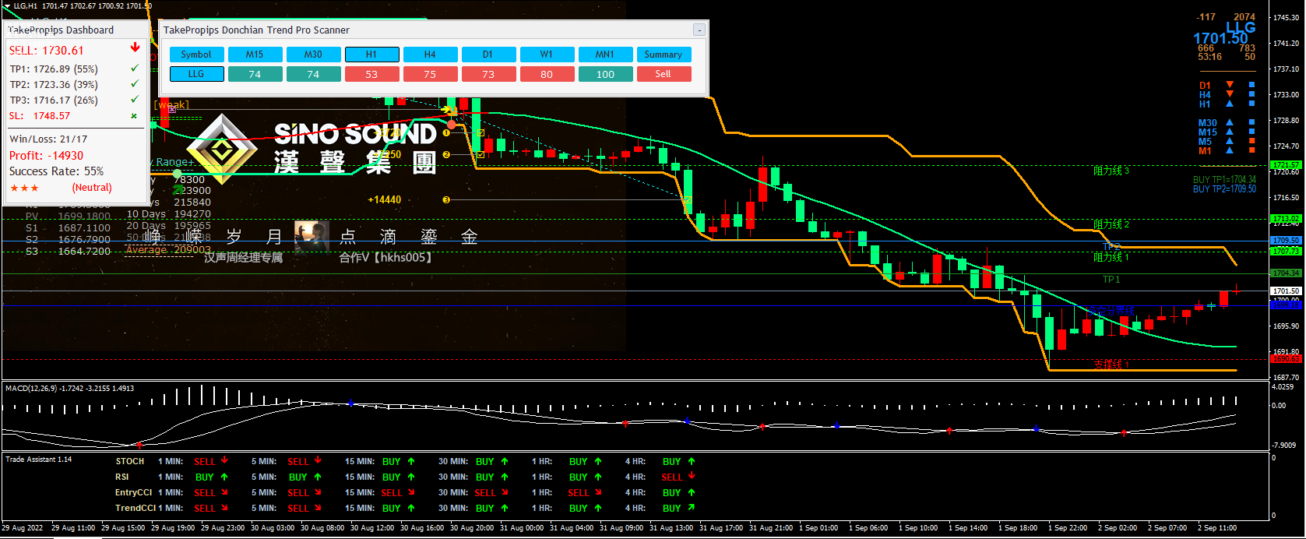Click the green 1721.57 resistance price tag
This screenshot has width=1306, height=539.
tap(1286, 165)
